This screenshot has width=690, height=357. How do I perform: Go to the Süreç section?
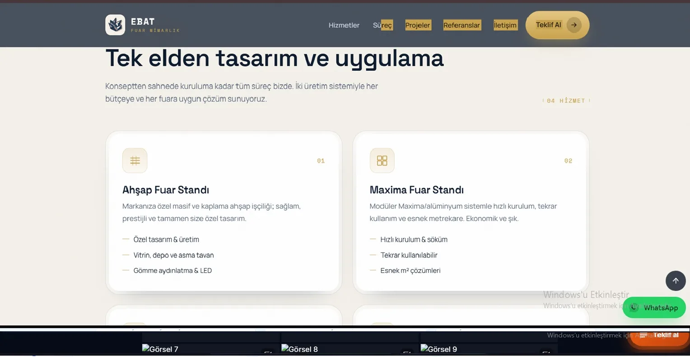(382, 25)
